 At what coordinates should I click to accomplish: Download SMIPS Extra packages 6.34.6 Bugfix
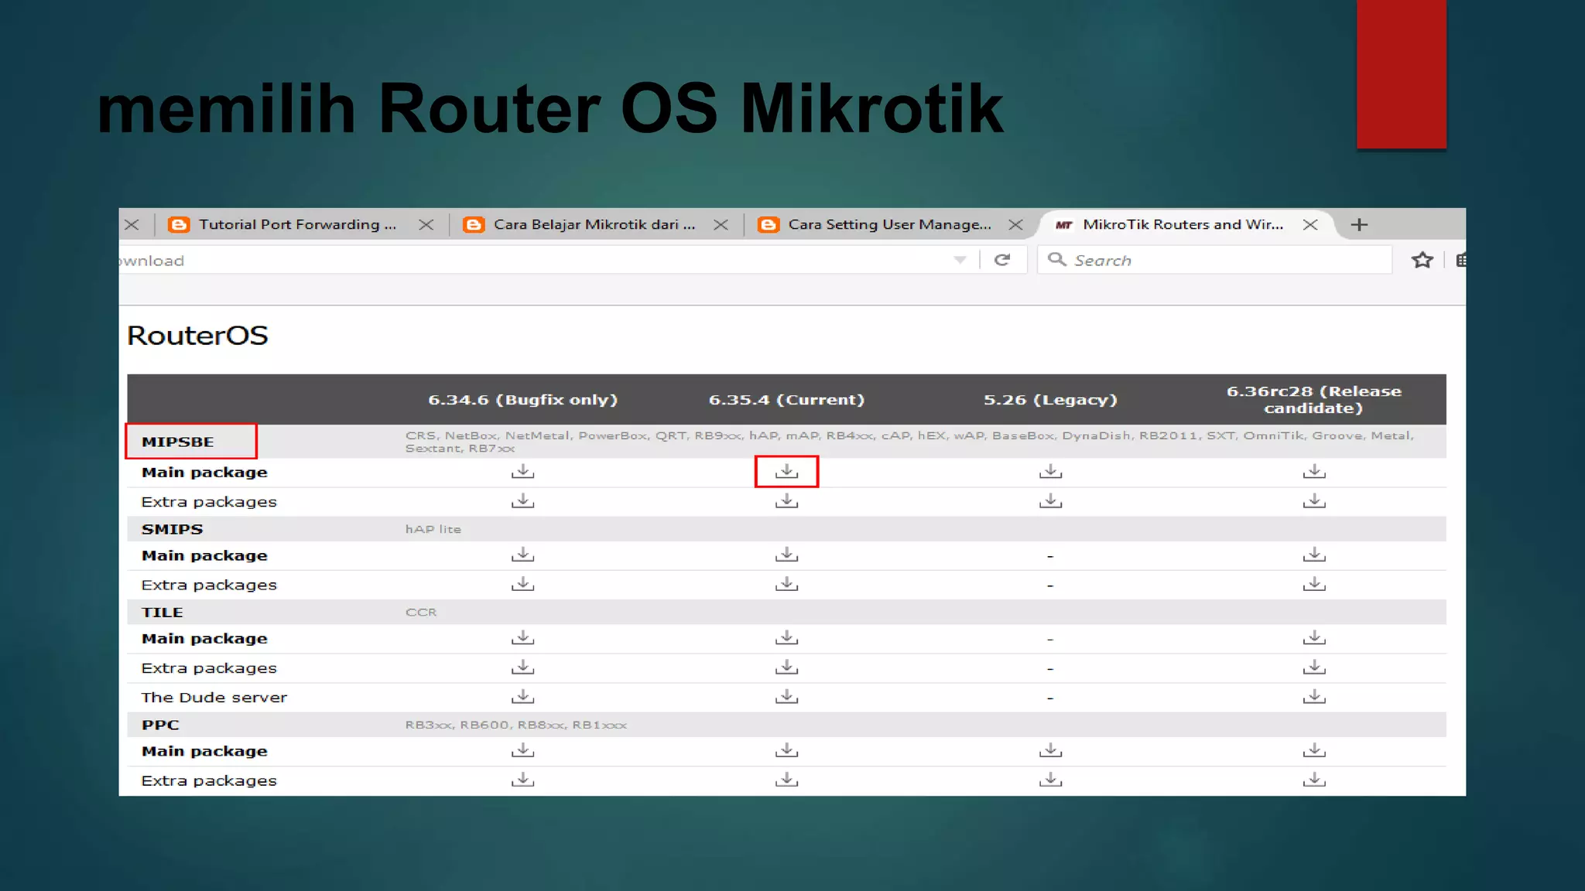(x=522, y=584)
